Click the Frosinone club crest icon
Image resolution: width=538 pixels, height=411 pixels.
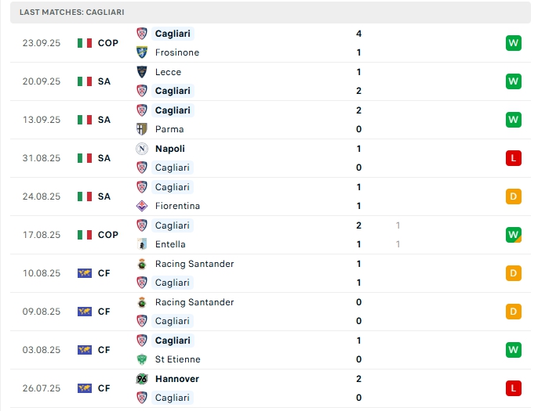click(142, 52)
